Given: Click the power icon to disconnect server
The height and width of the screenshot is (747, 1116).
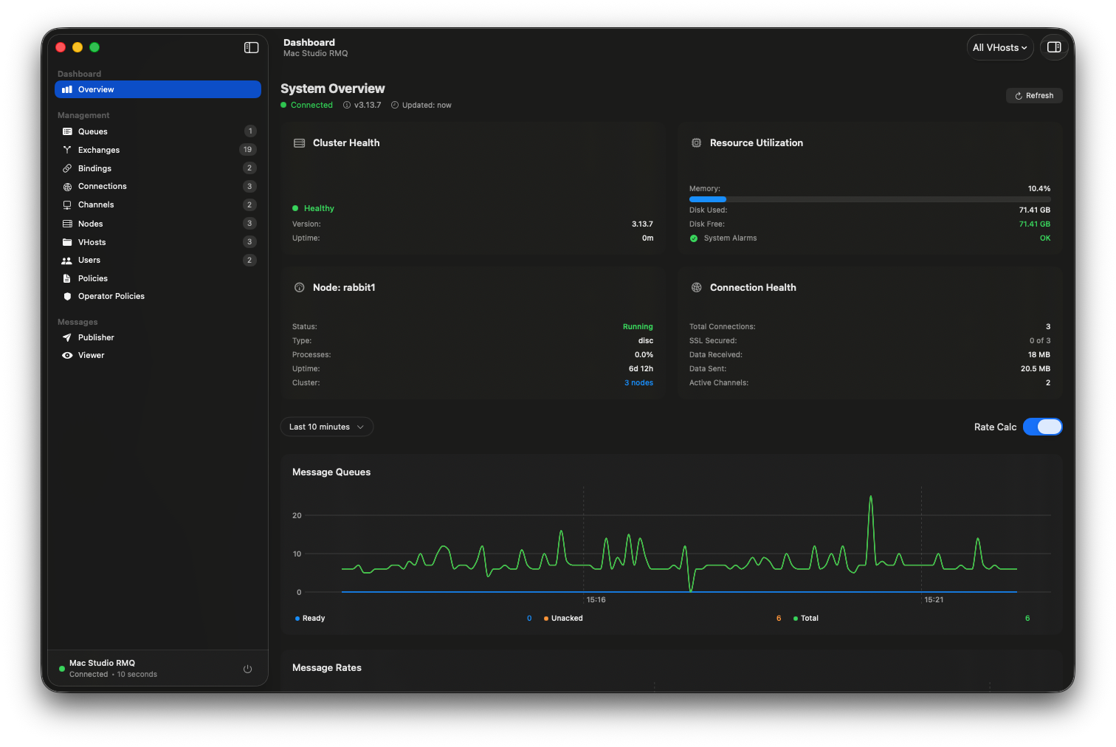Looking at the screenshot, I should coord(247,669).
